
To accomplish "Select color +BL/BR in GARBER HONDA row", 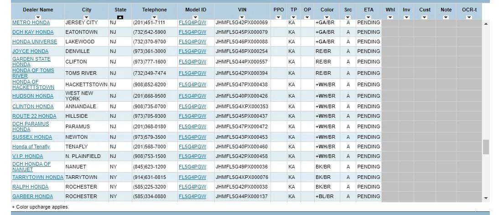I will [x=325, y=196].
